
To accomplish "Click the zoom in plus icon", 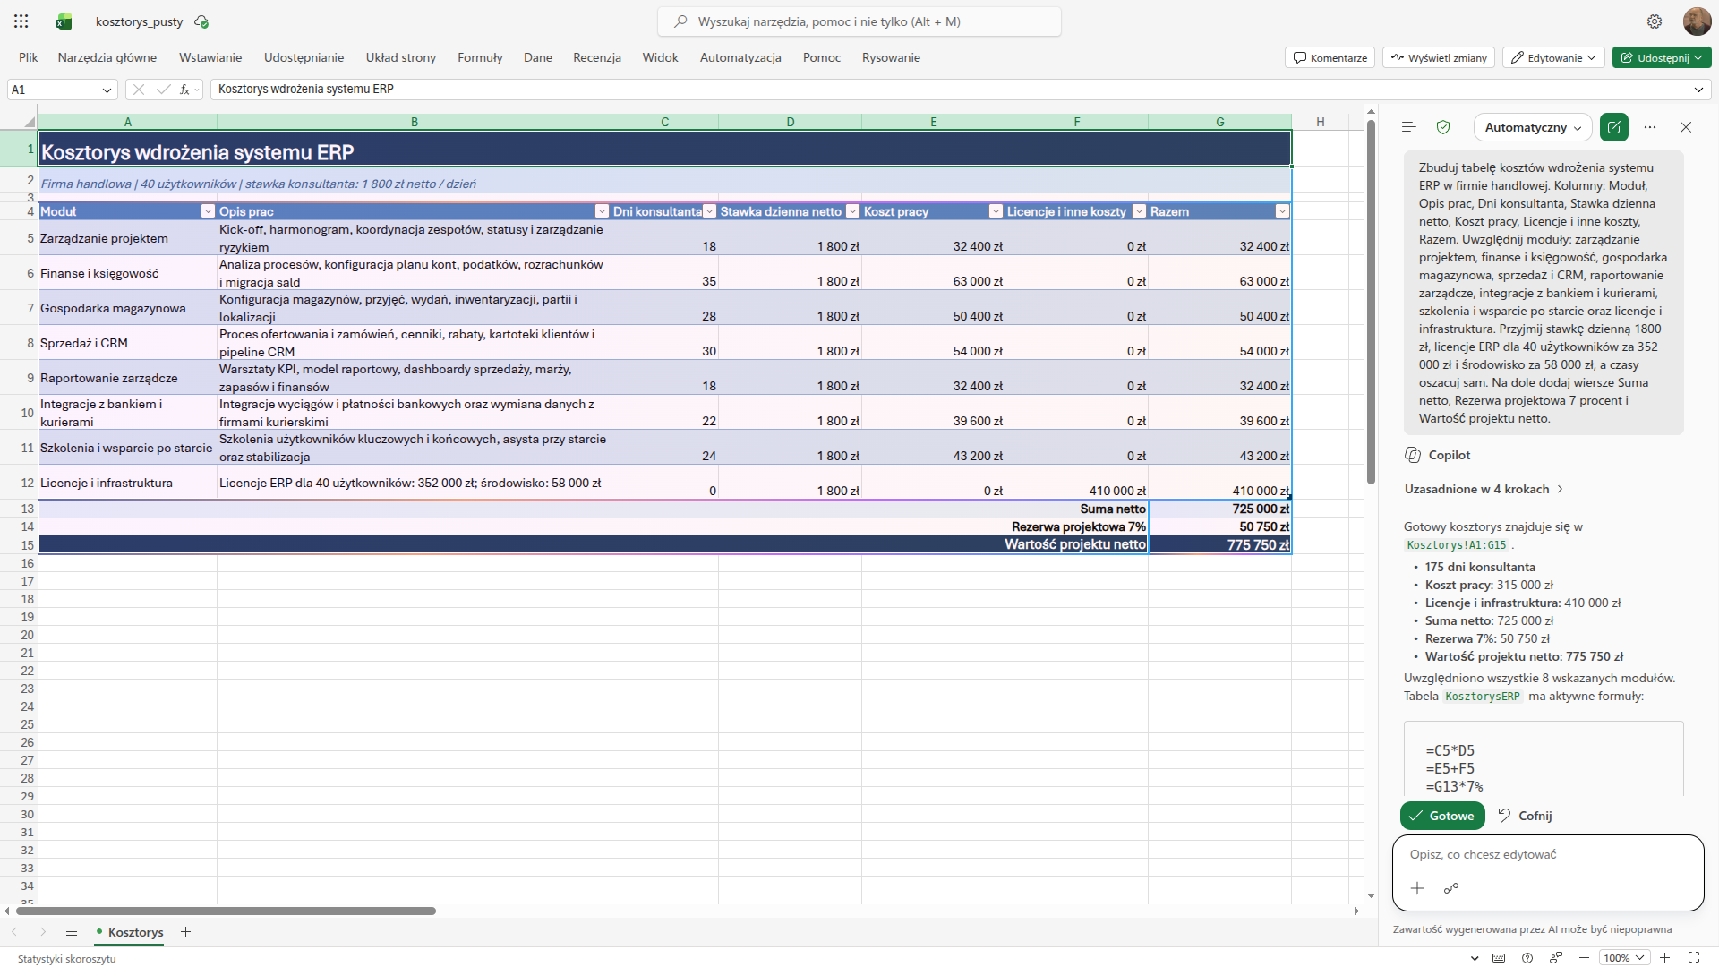I will tap(1664, 958).
